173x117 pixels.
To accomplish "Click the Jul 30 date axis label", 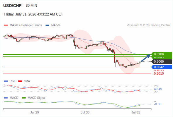I will coord(85,113).
